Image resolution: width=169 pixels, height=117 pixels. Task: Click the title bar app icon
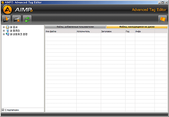click(3, 2)
